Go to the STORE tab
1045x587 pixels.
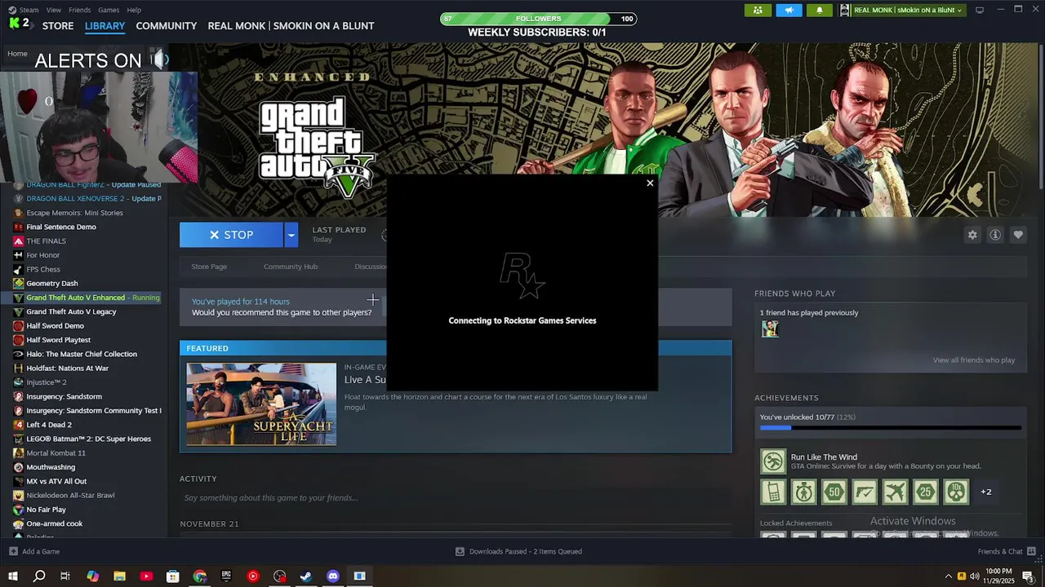click(x=58, y=26)
